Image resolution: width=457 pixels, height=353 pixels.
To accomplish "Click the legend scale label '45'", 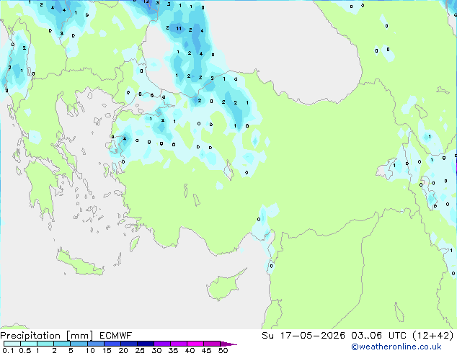I will [206, 350].
